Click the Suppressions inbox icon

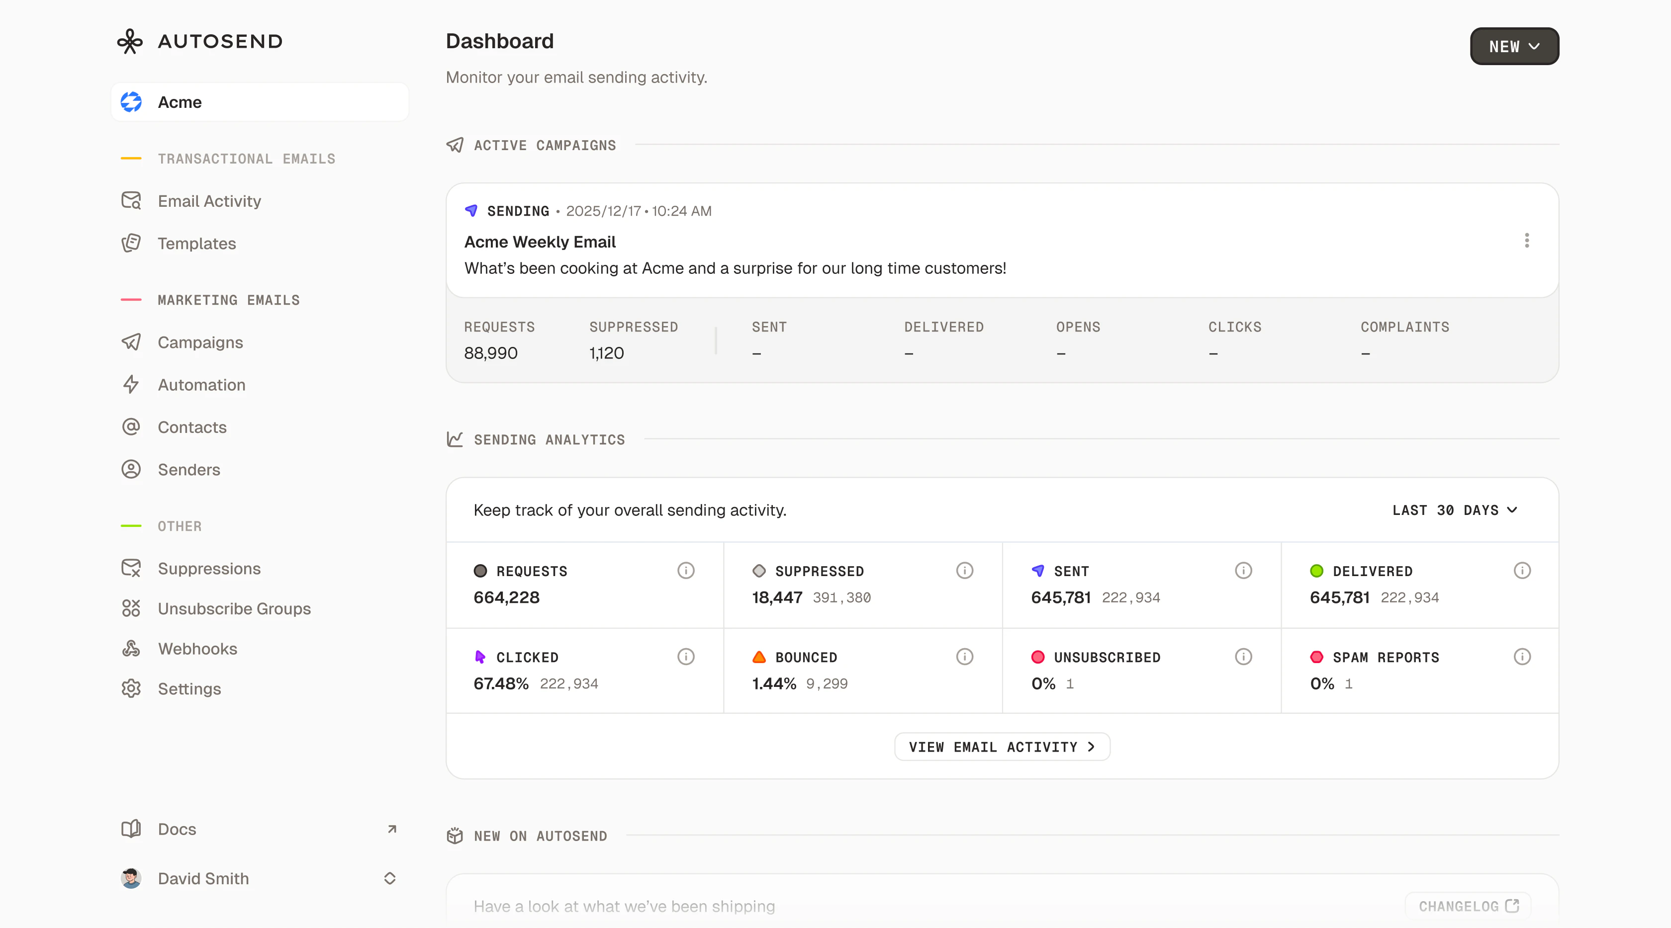[131, 568]
